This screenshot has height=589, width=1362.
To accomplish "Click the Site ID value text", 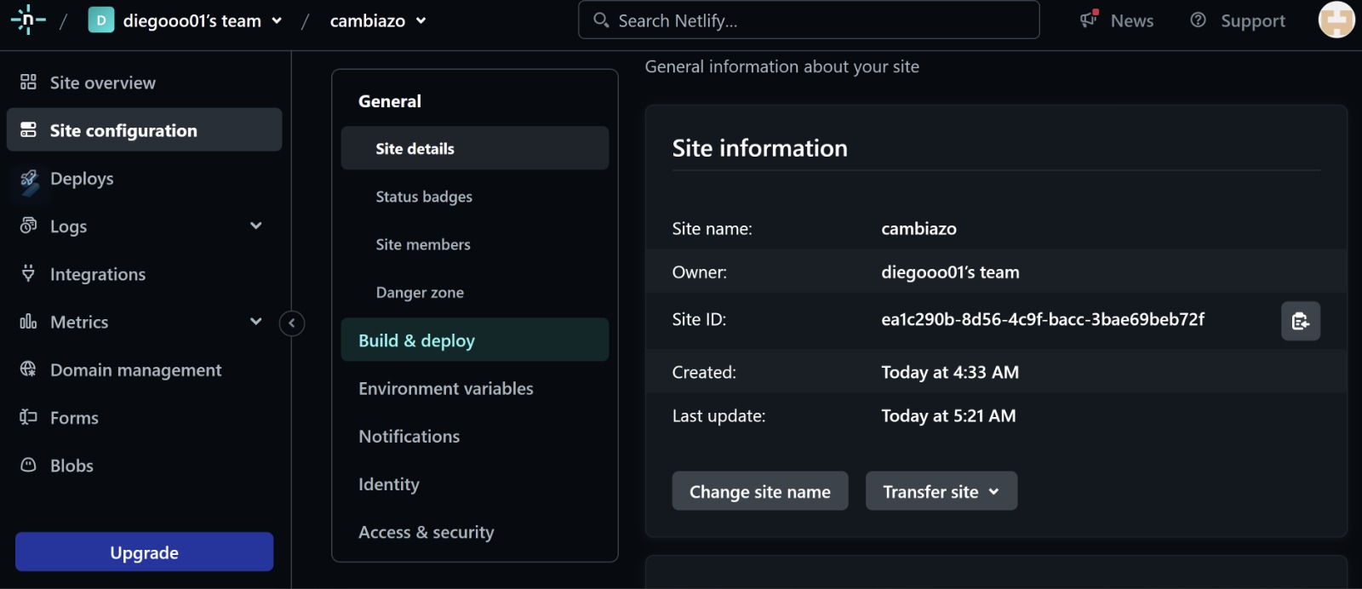I will coord(1043,319).
